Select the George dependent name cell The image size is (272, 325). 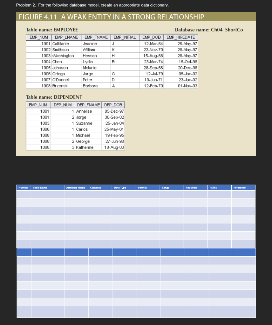(88, 141)
